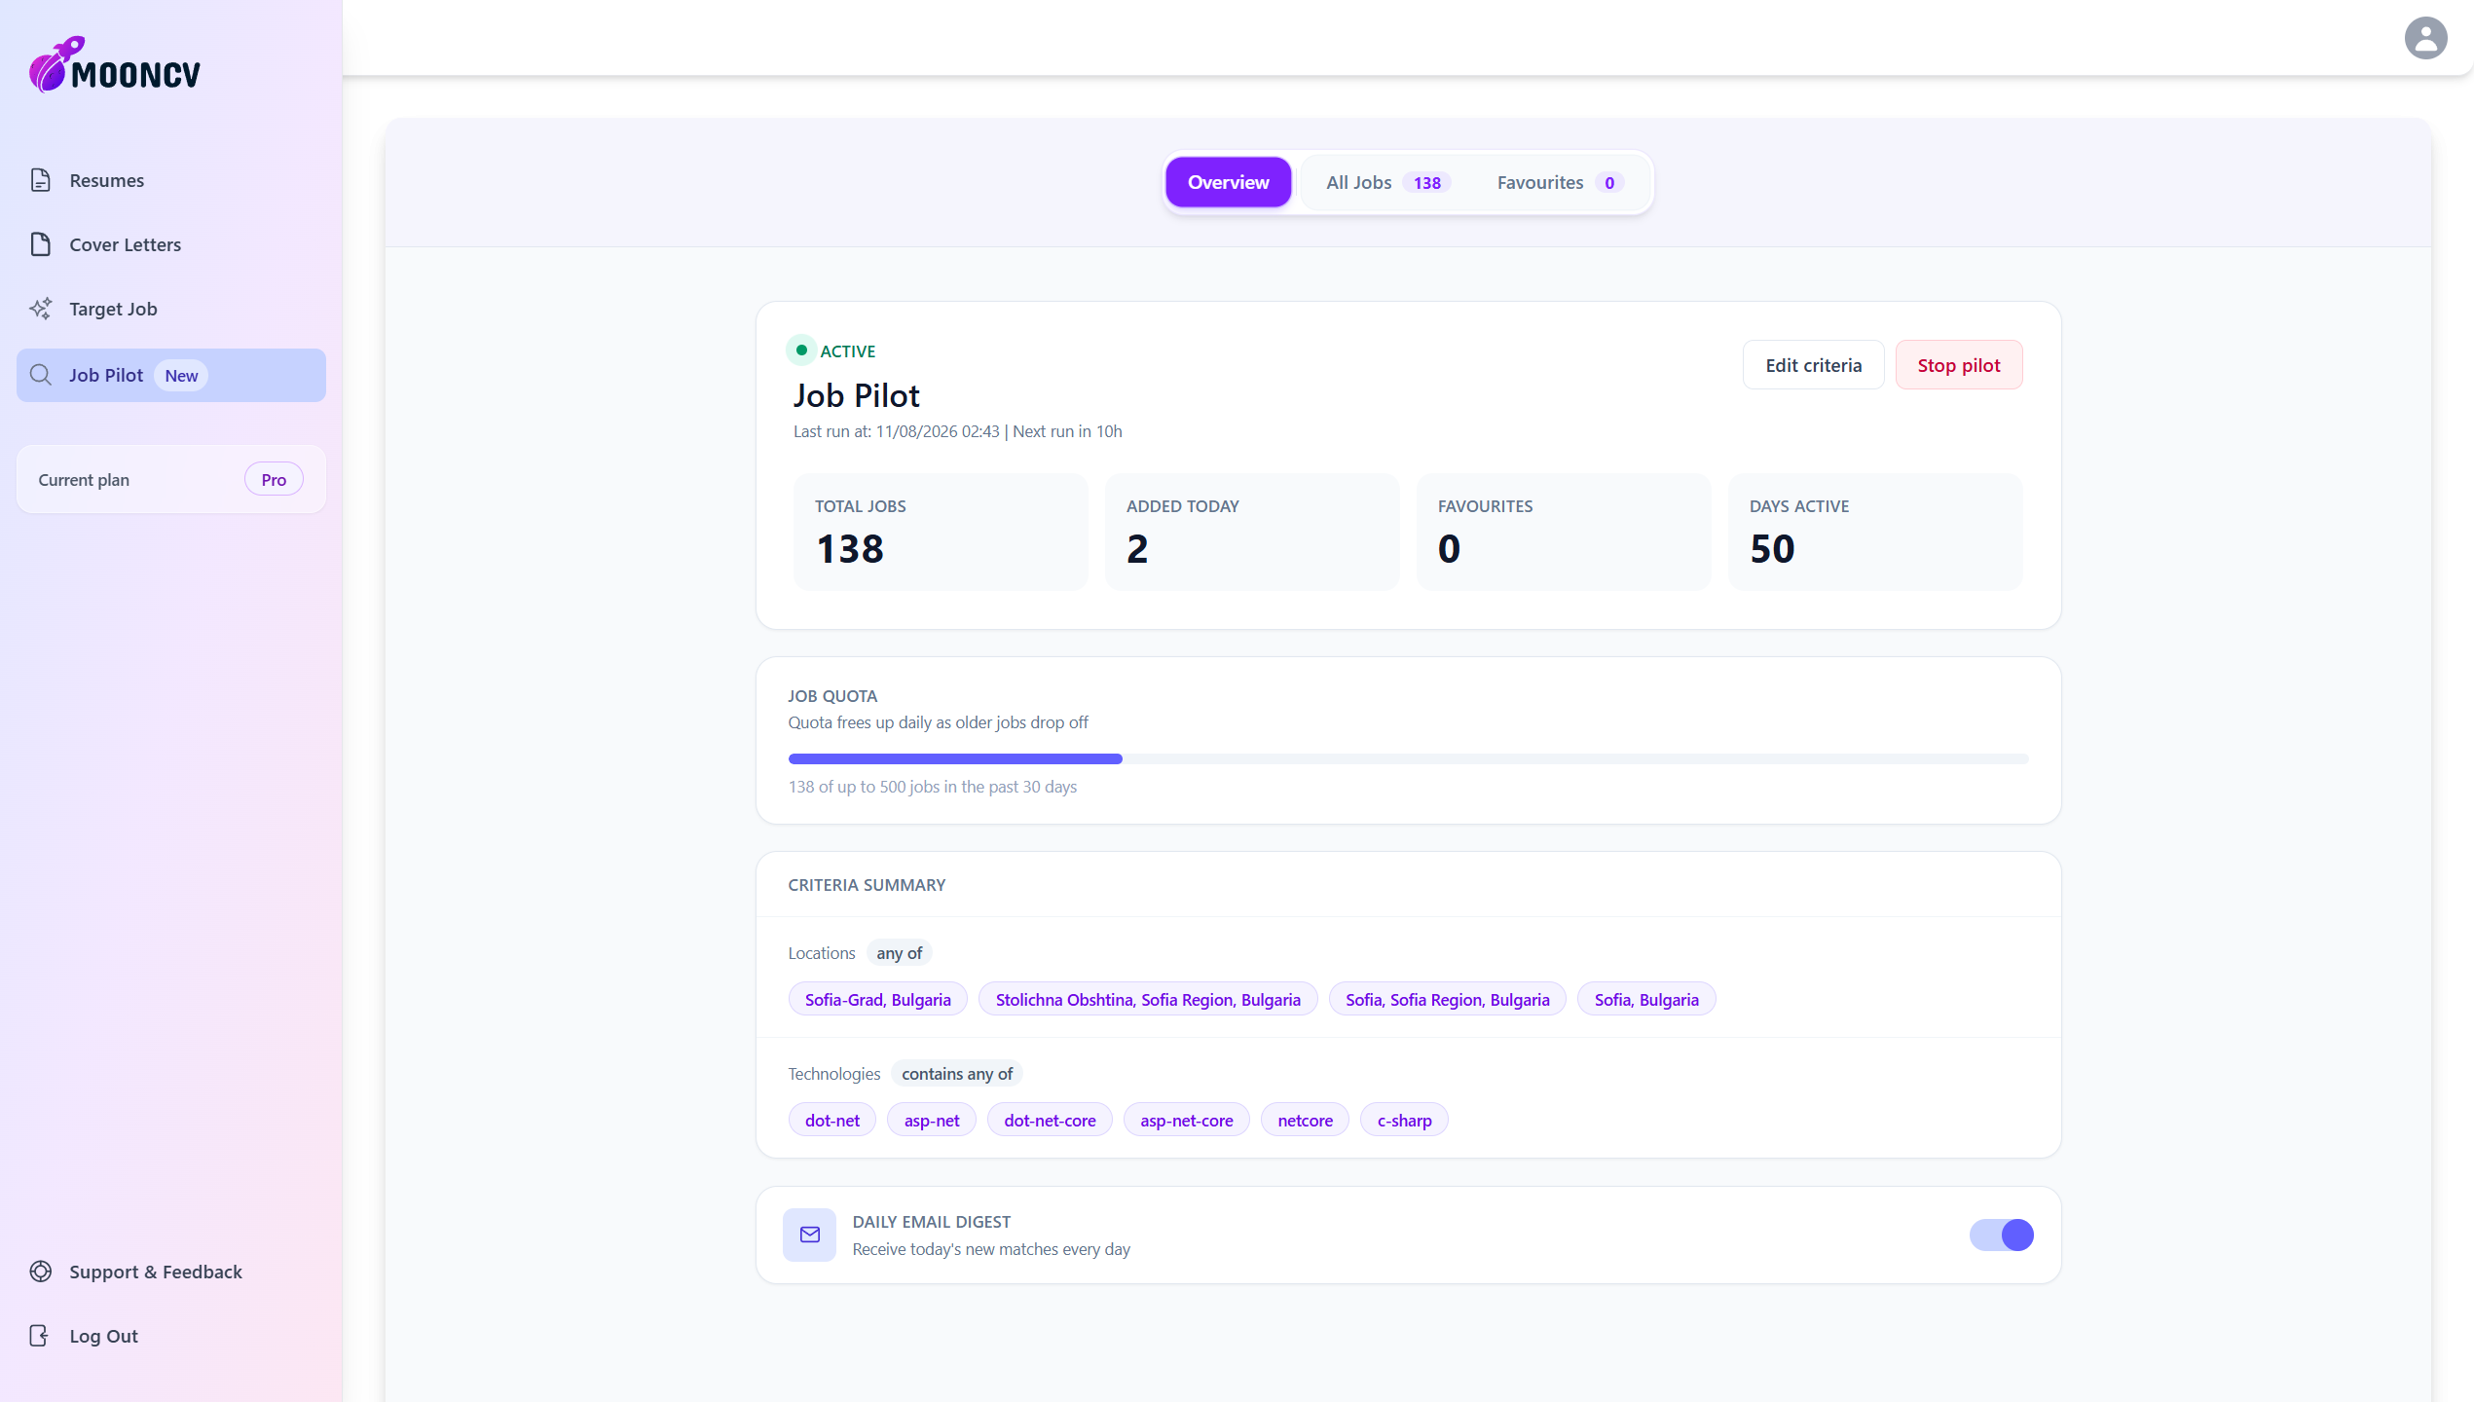The height and width of the screenshot is (1402, 2474).
Task: Switch to the Favourites tab
Action: 1559,182
